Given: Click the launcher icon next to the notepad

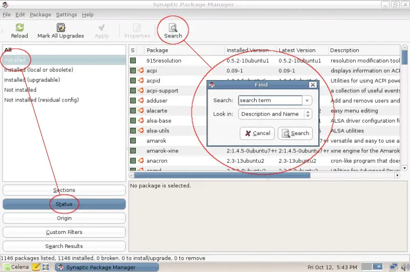Looking at the screenshot, I should click(46, 267).
